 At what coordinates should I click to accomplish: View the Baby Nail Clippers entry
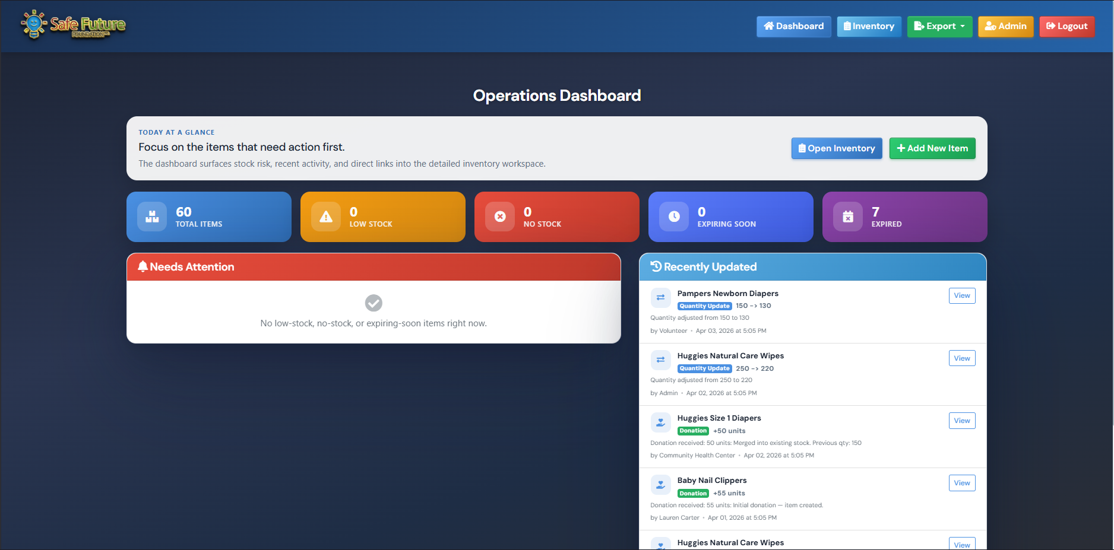pos(962,483)
